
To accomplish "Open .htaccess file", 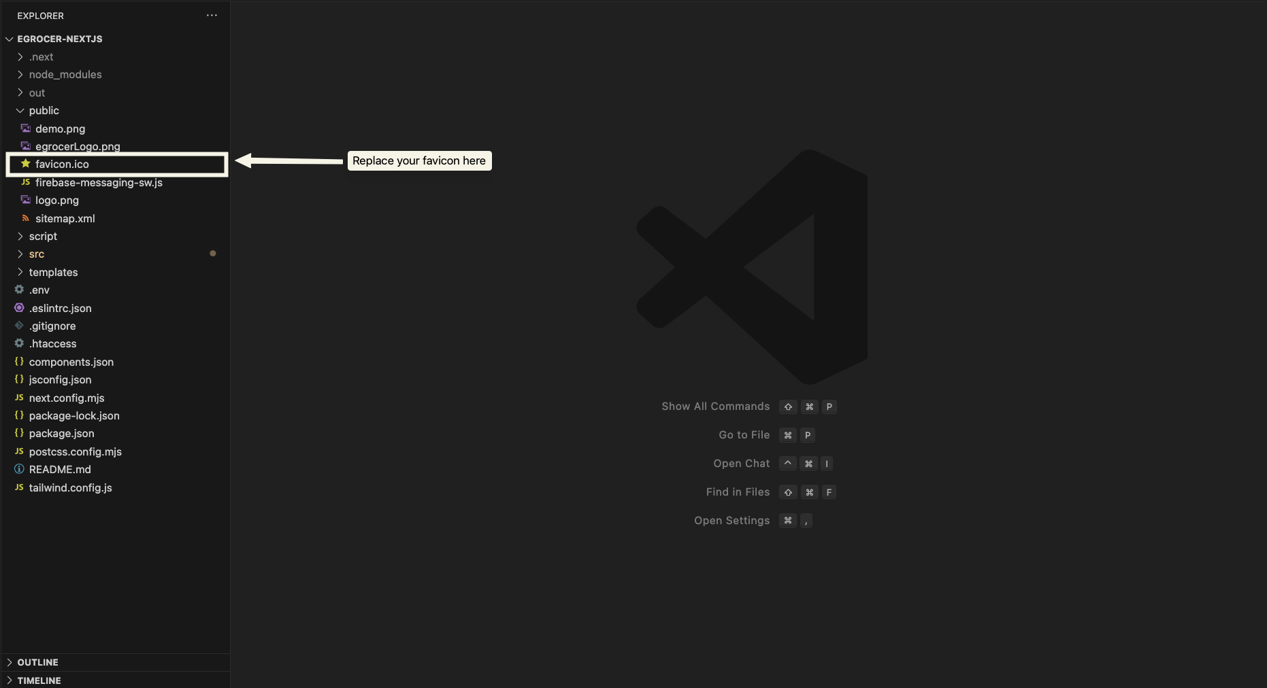I will pyautogui.click(x=53, y=343).
